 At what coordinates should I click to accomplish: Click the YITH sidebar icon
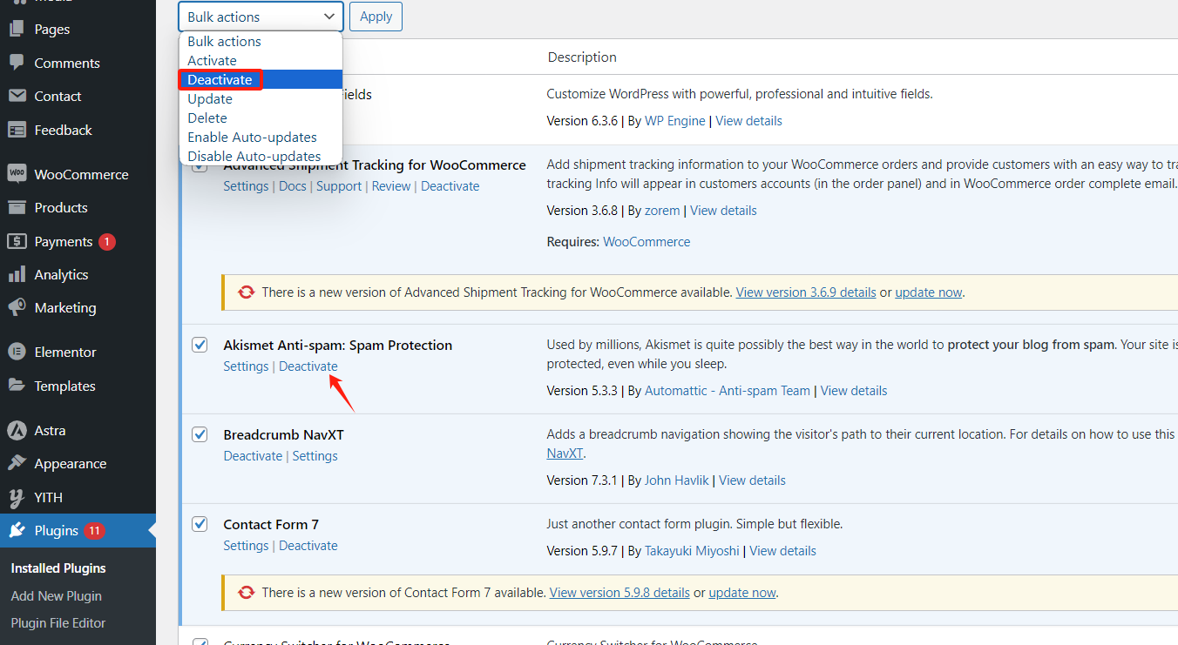pos(17,498)
